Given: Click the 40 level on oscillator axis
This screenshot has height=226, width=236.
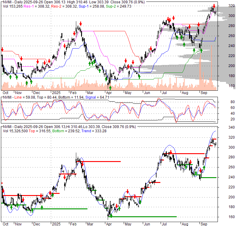Looking at the screenshot, I should pos(233,113).
